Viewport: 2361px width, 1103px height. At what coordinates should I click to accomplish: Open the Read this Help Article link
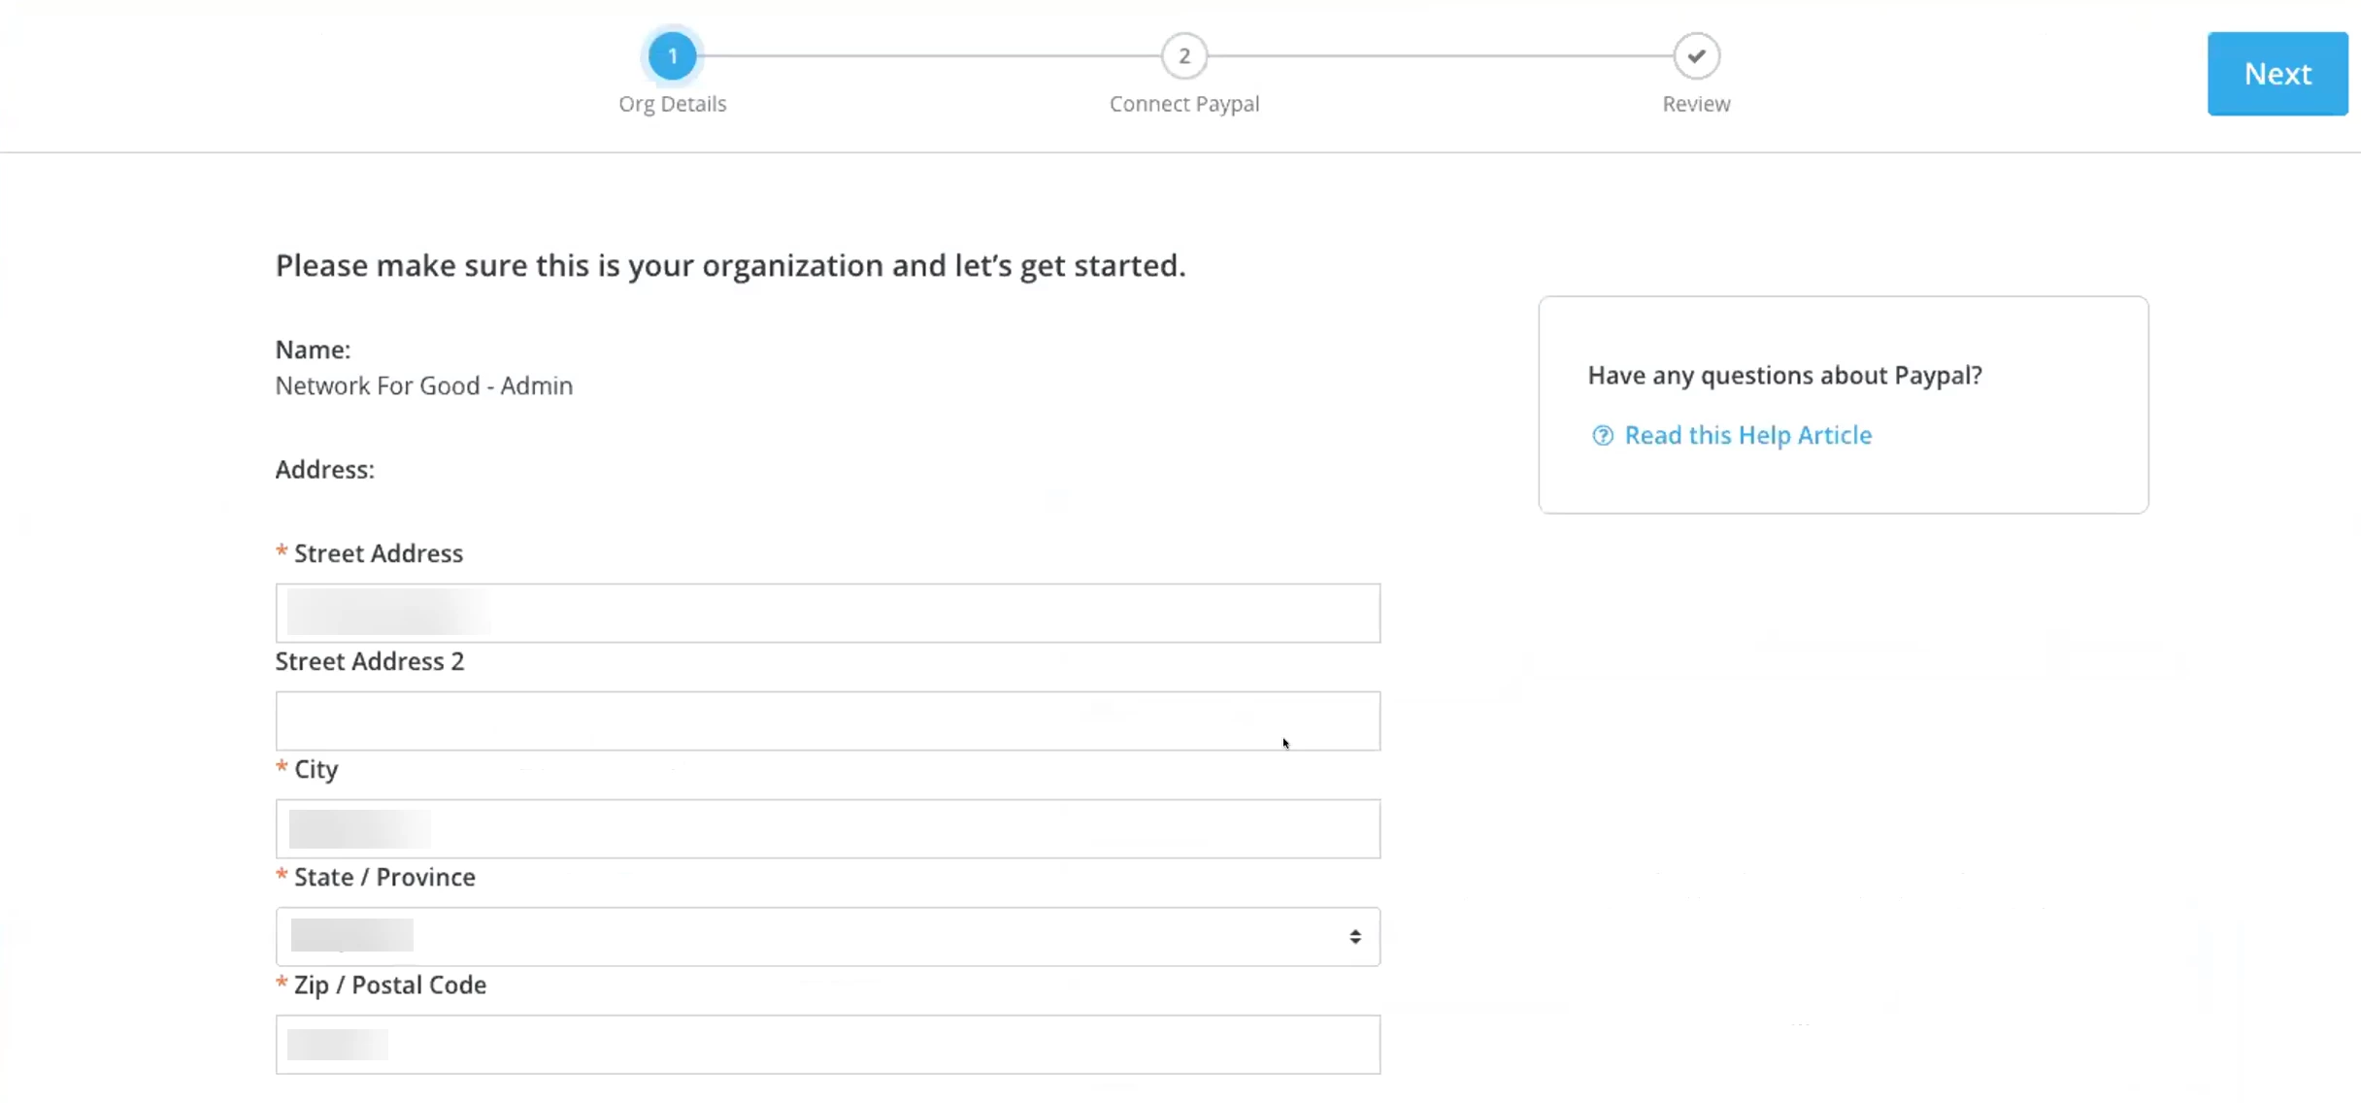tap(1747, 435)
